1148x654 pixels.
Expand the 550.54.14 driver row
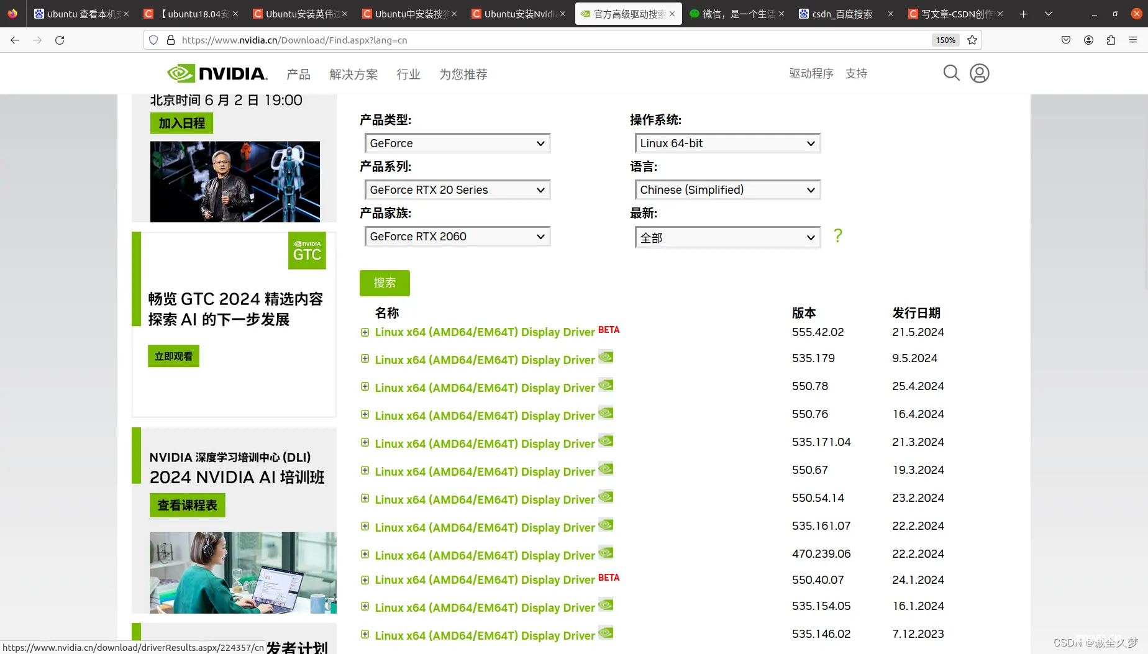click(365, 498)
